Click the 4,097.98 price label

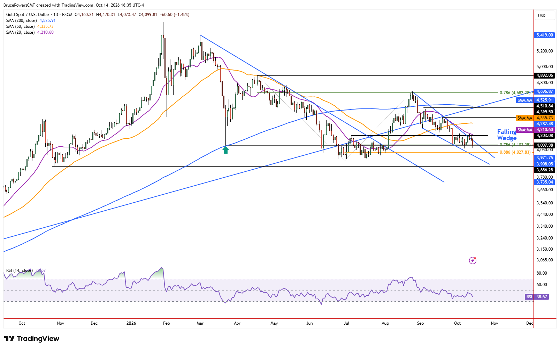pos(545,145)
